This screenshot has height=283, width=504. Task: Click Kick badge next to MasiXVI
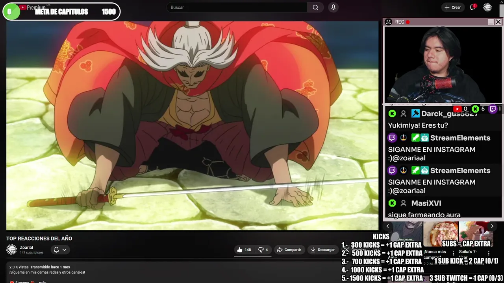tap(392, 203)
